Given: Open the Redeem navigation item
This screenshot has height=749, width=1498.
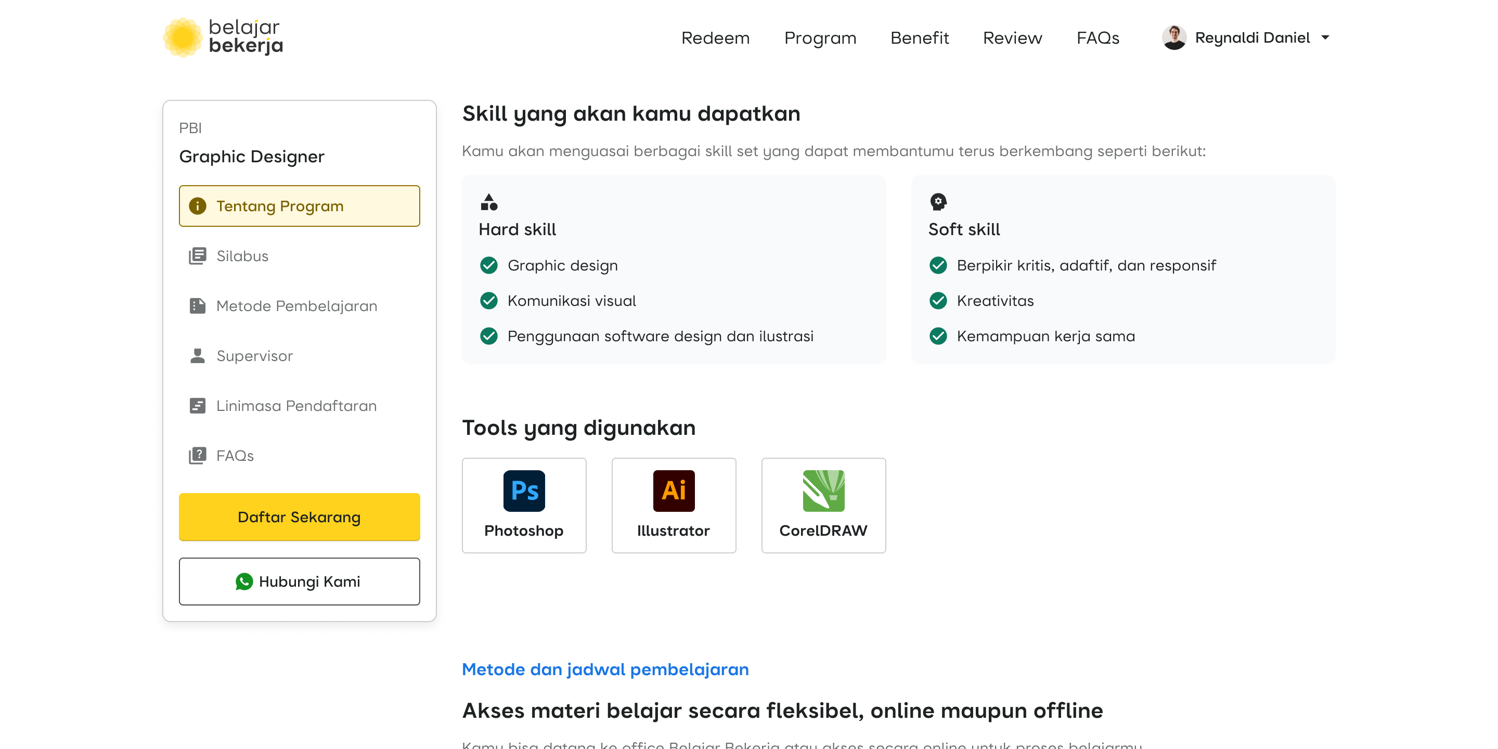Looking at the screenshot, I should pyautogui.click(x=715, y=38).
